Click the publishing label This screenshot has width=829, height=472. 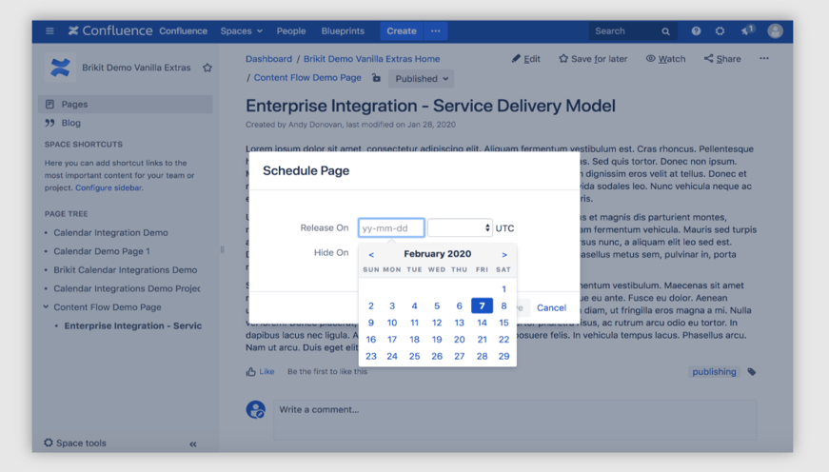[x=714, y=371]
